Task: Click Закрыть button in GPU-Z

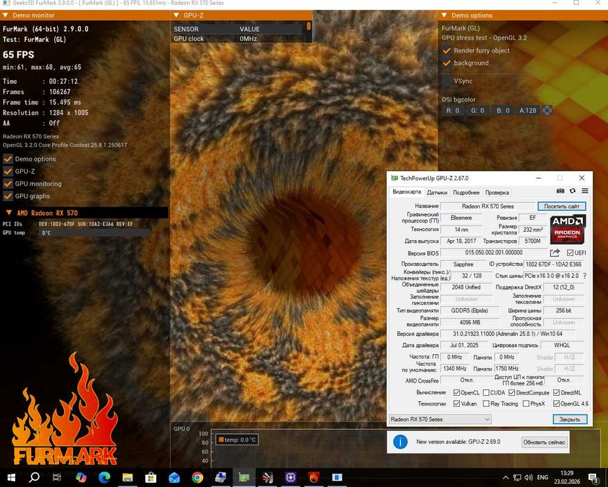Action: click(570, 420)
